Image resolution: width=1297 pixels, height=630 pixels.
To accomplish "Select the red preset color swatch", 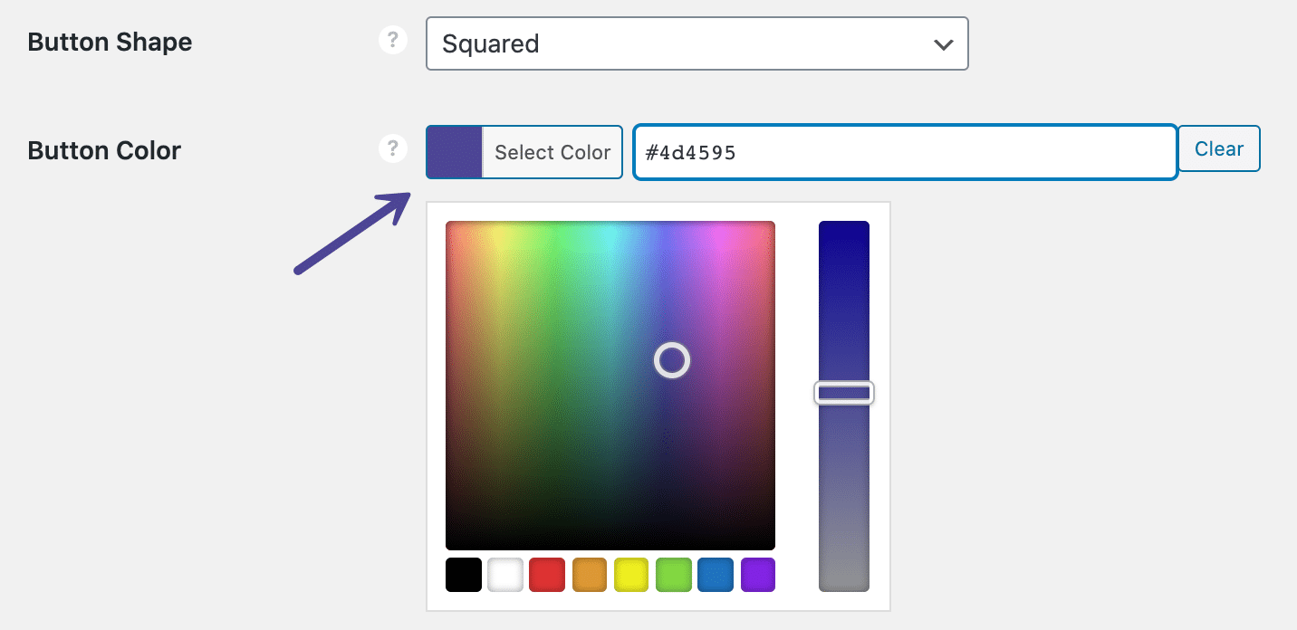I will 547,574.
